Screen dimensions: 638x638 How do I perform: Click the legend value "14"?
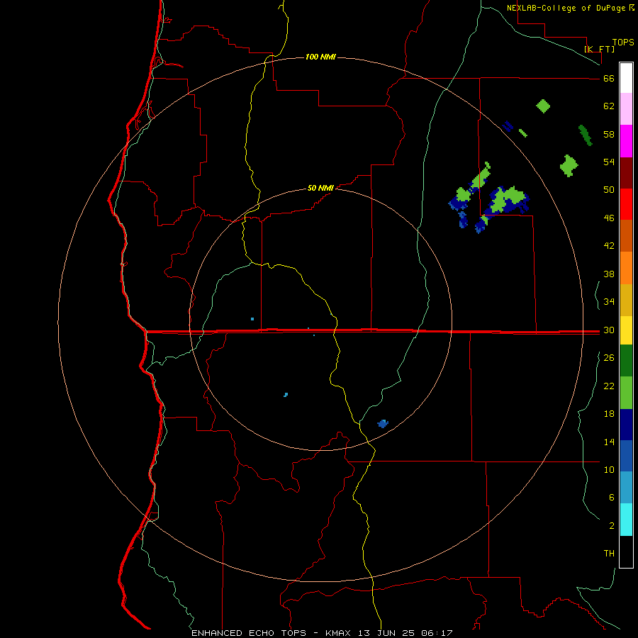(609, 442)
